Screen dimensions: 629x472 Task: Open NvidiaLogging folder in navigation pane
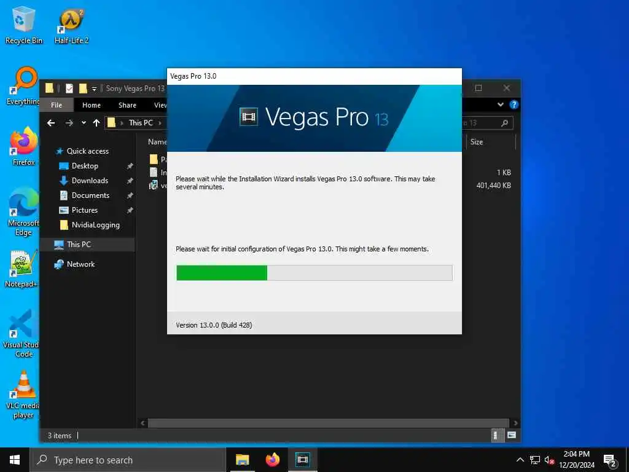(95, 225)
